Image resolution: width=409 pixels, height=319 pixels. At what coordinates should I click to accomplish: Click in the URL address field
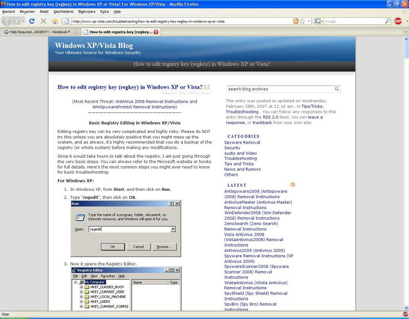pos(181,21)
